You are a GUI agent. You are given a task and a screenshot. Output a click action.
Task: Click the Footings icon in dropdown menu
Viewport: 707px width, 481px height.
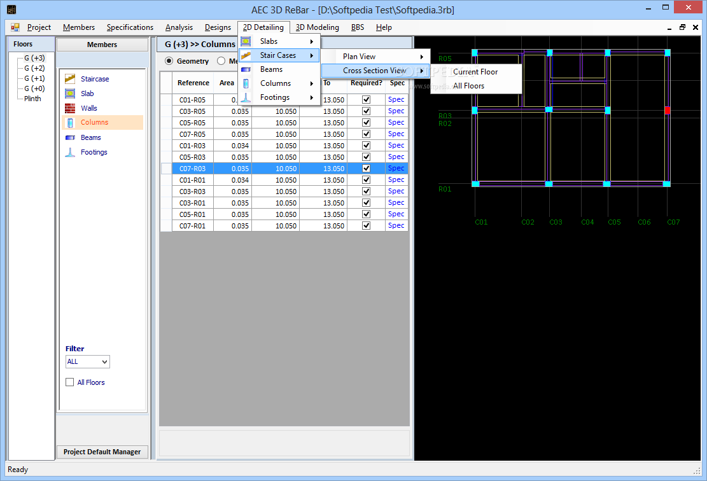(x=246, y=97)
